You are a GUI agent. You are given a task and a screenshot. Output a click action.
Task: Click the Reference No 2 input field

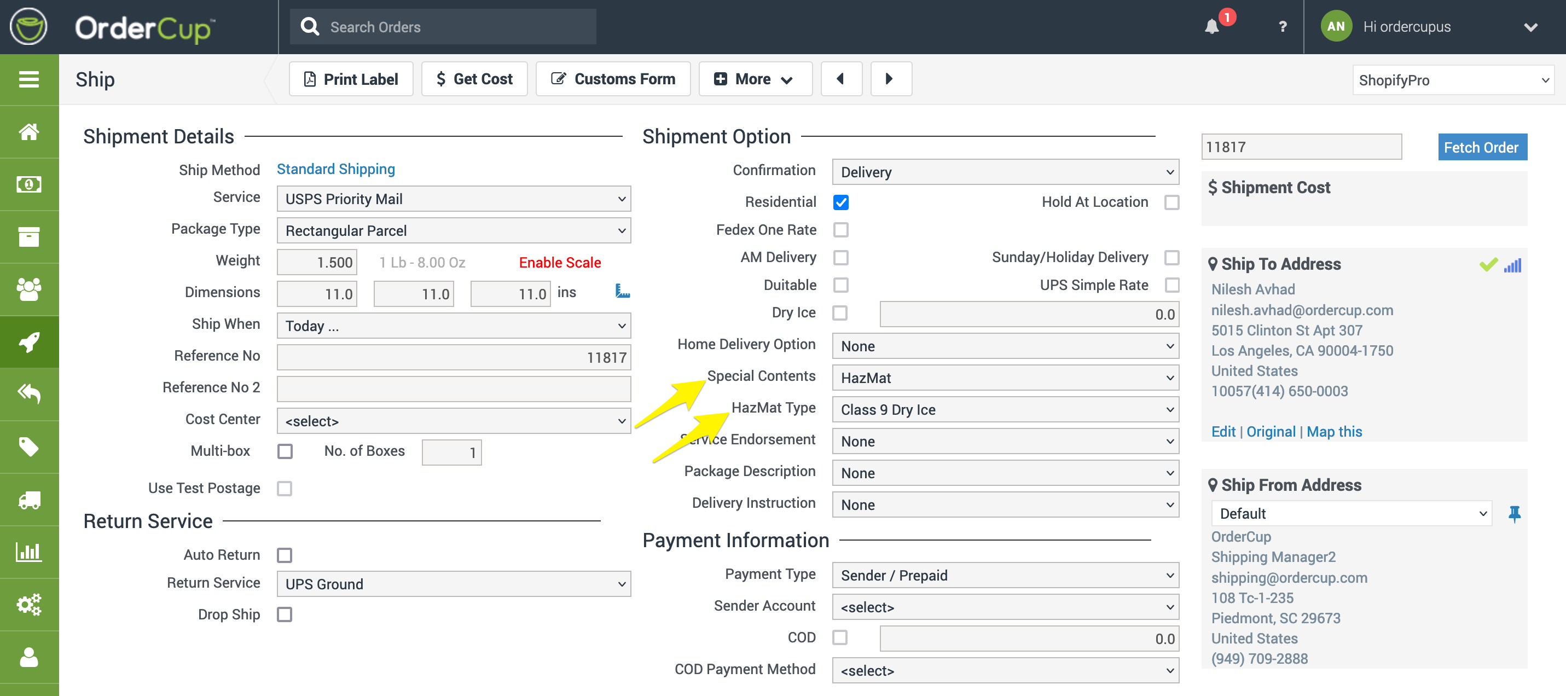click(454, 388)
